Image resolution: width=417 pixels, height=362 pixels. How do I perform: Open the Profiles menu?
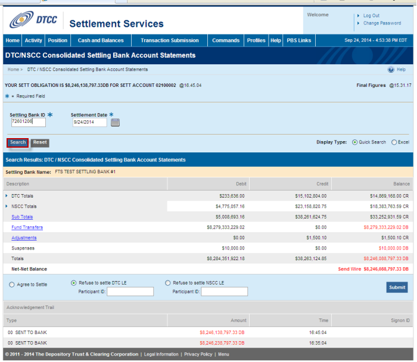tap(256, 40)
